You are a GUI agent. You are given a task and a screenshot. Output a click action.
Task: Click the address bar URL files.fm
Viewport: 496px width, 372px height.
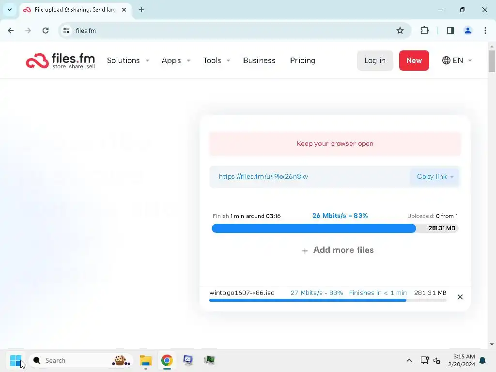(x=86, y=31)
